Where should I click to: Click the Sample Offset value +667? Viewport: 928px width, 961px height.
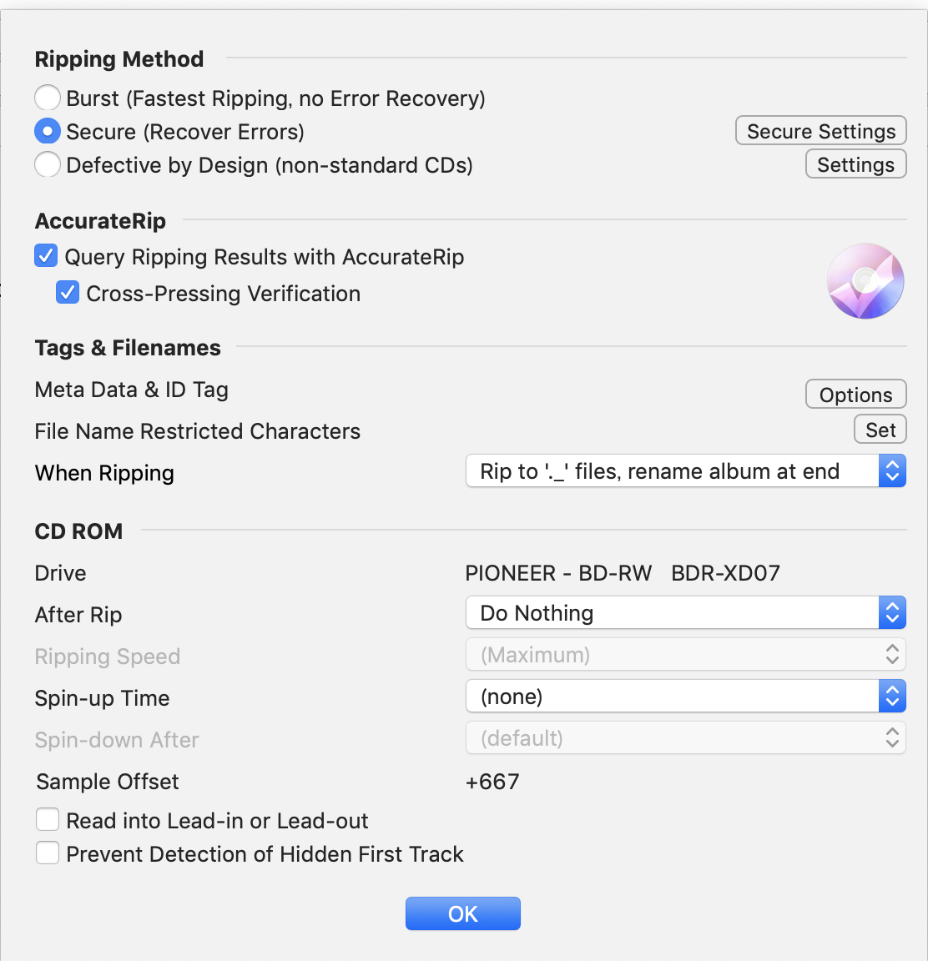coord(492,782)
